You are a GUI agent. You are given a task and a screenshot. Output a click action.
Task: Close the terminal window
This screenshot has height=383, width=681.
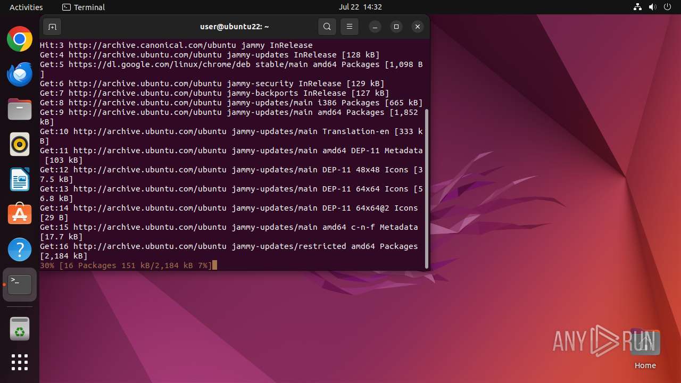(418, 27)
